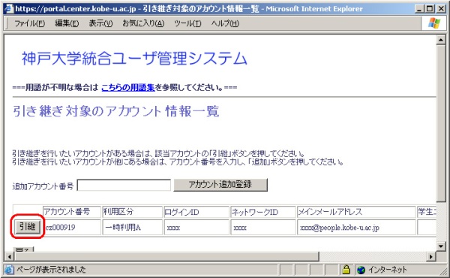Open the ファイル(F) menu
This screenshot has height=278, width=450.
click(29, 23)
